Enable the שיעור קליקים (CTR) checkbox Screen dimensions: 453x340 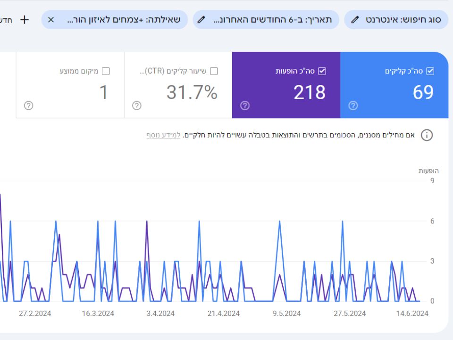[214, 71]
